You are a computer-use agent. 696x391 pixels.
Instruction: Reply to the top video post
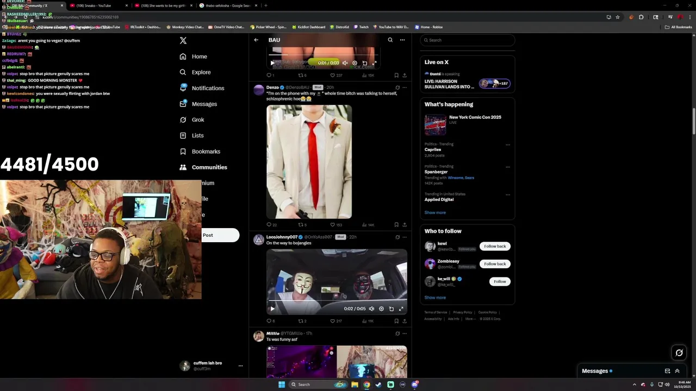click(270, 75)
